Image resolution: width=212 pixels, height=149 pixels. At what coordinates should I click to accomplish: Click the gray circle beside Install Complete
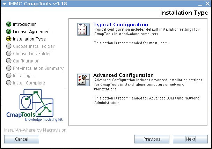click(9, 83)
